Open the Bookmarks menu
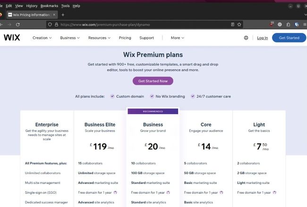The image size is (307, 207). (x=49, y=6)
